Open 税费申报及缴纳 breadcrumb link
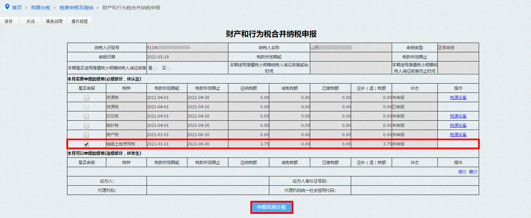Image resolution: width=531 pixels, height=218 pixels. coord(76,8)
